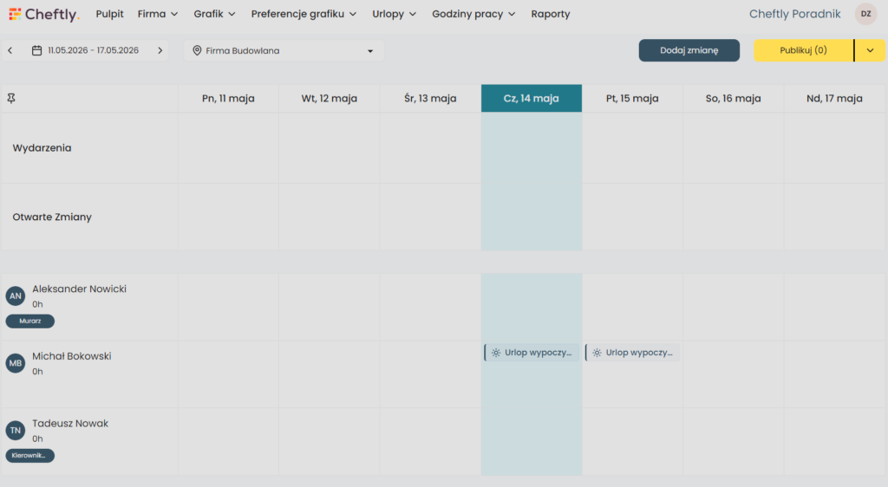Image resolution: width=888 pixels, height=487 pixels.
Task: Click sun icon on Thursday leave entry
Action: [x=496, y=353]
